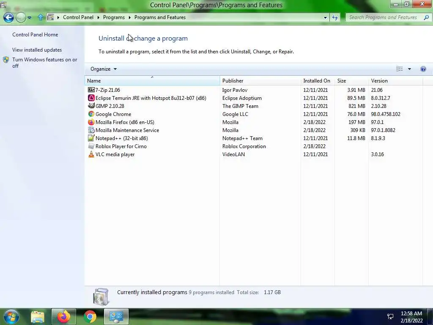Screen dimensions: 433x325
Task: Switch to Firefox in the taskbar
Action: click(63, 317)
